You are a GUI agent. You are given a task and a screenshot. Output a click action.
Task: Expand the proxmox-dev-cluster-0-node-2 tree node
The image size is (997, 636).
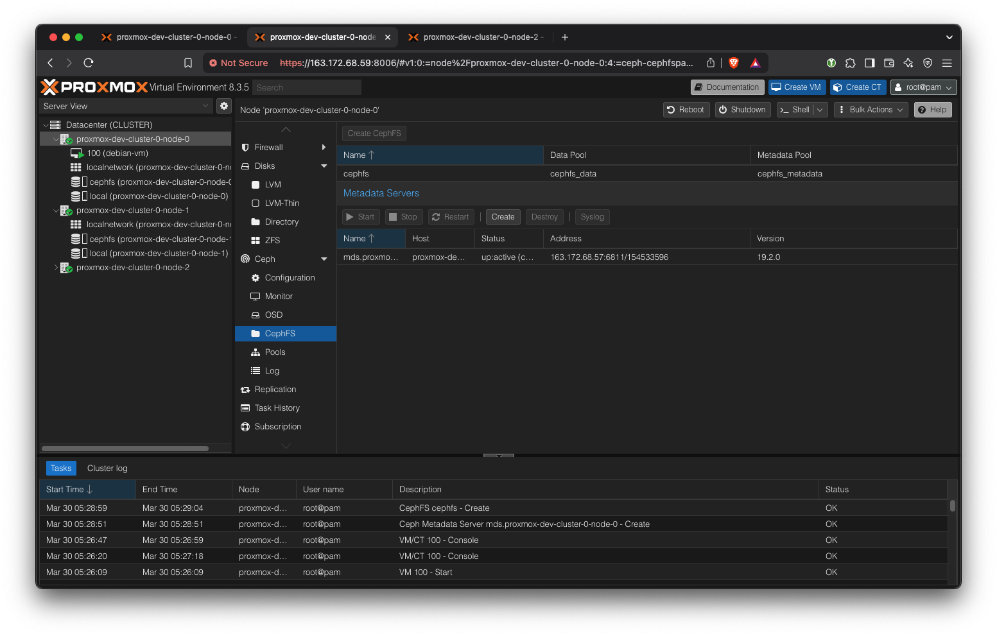pos(56,268)
